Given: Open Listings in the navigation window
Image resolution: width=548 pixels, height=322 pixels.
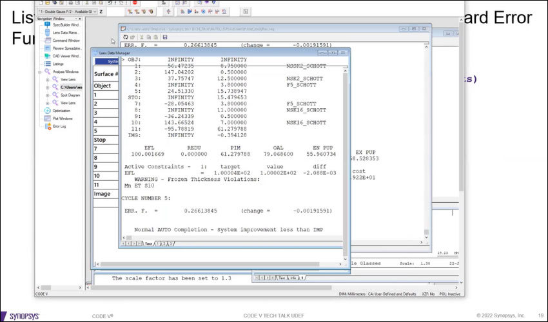Looking at the screenshot, I should (x=52, y=64).
